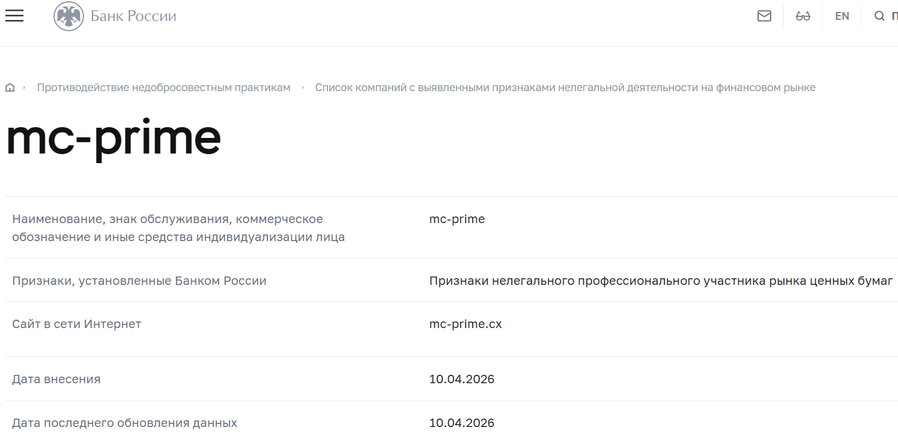Enable the version for visually impaired

click(x=803, y=16)
